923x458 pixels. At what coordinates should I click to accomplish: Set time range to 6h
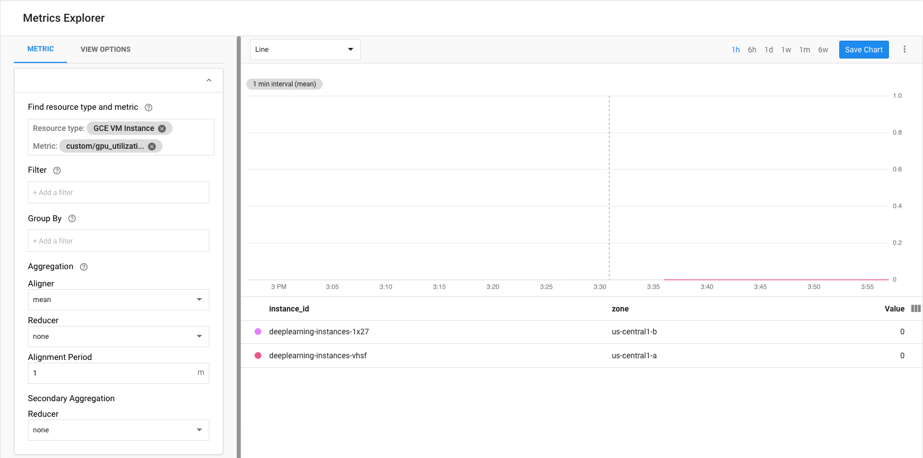pos(752,50)
